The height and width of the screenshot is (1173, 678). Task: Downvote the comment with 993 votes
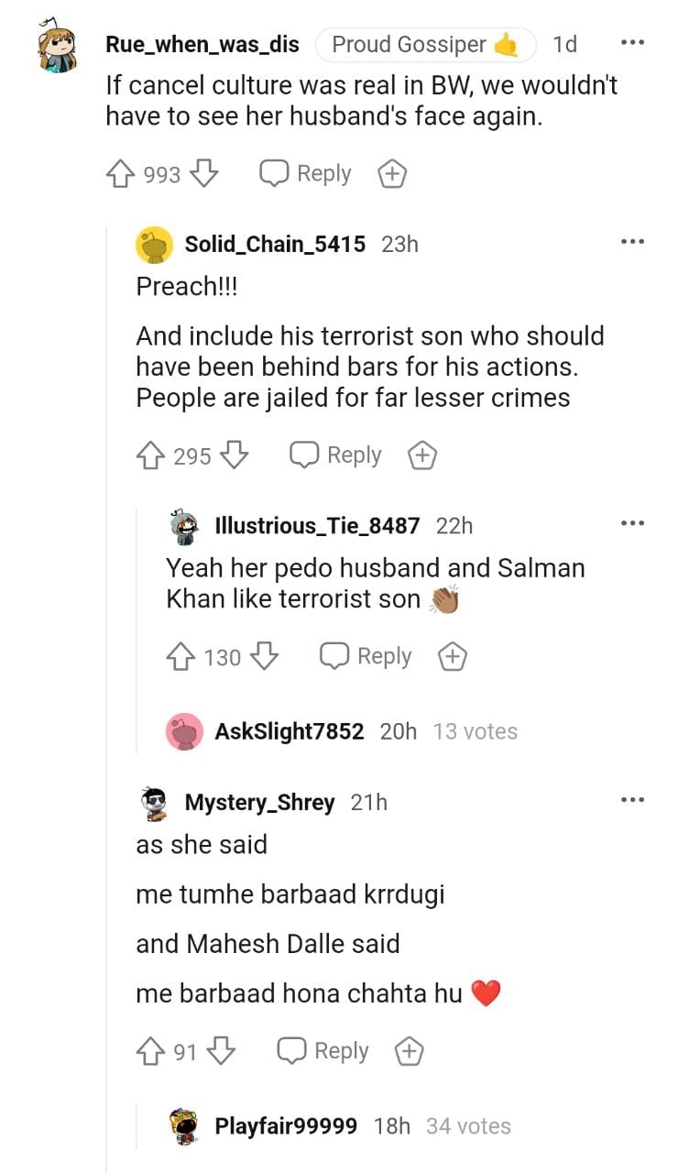point(203,173)
